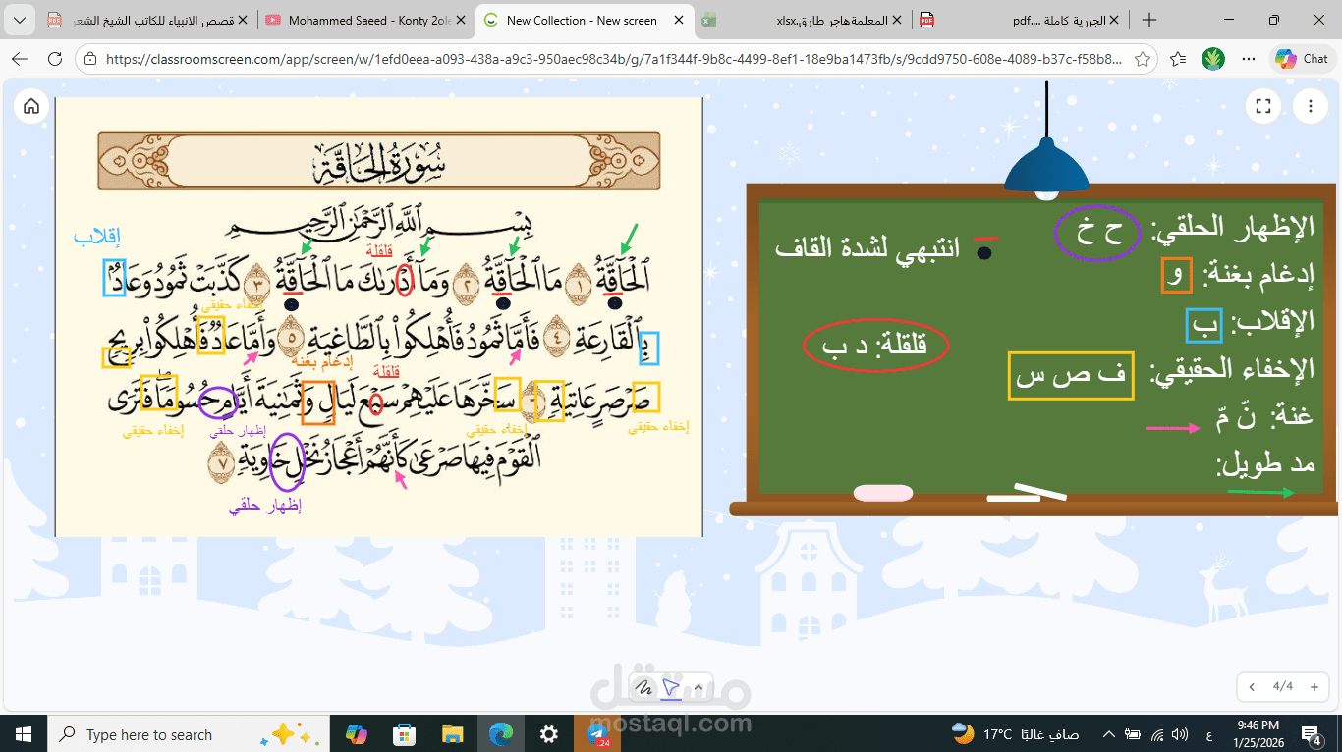Viewport: 1342px width, 752px height.
Task: Go to the previous screen page
Action: [1252, 687]
